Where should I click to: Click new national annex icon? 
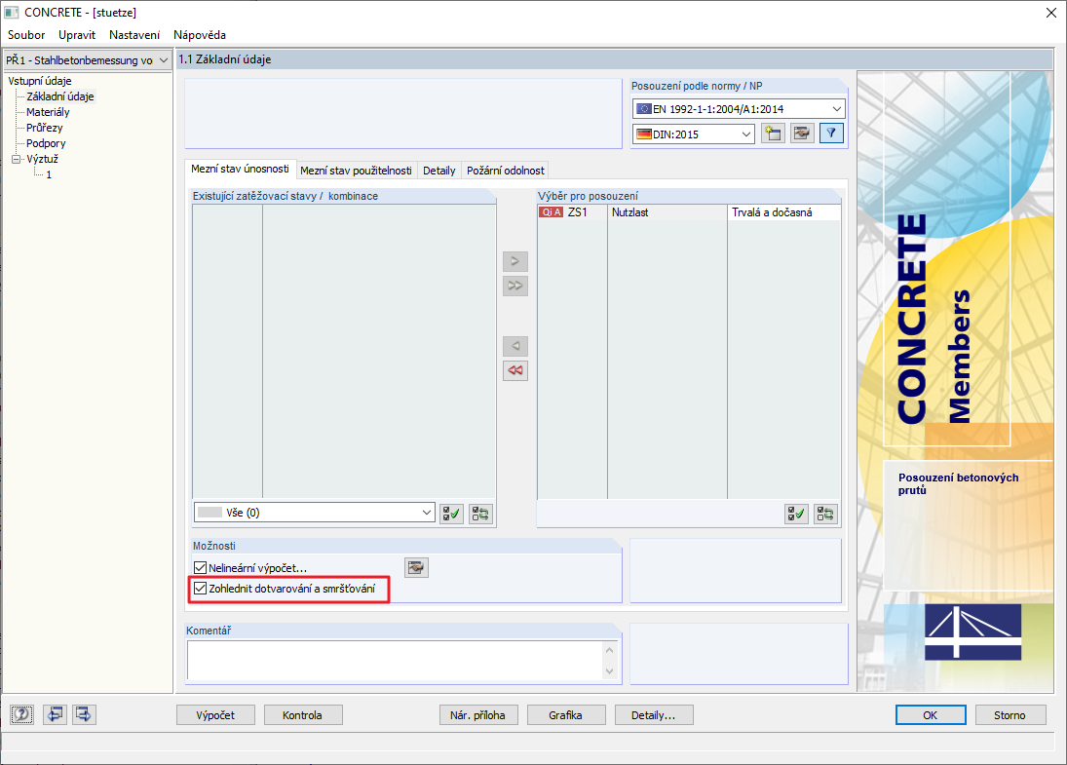(773, 134)
